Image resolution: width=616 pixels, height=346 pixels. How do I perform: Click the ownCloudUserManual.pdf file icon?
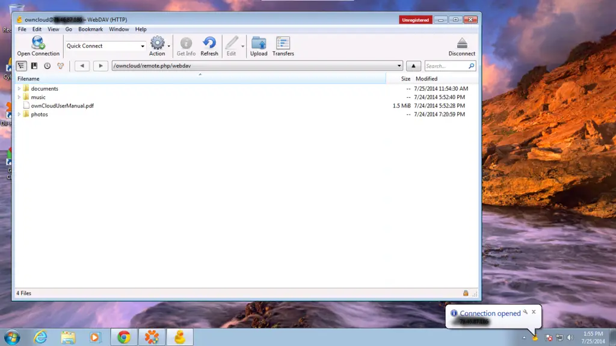pos(26,106)
